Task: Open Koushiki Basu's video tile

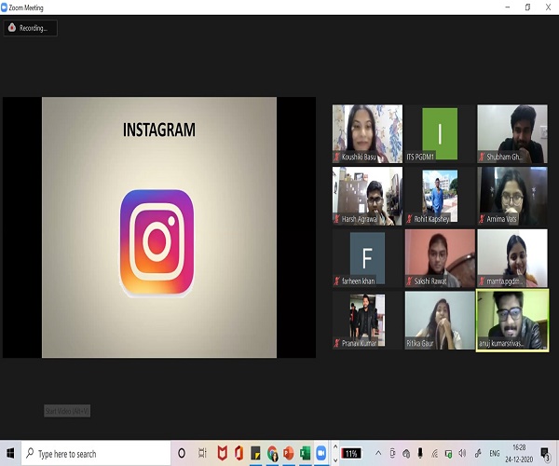Action: click(x=367, y=133)
